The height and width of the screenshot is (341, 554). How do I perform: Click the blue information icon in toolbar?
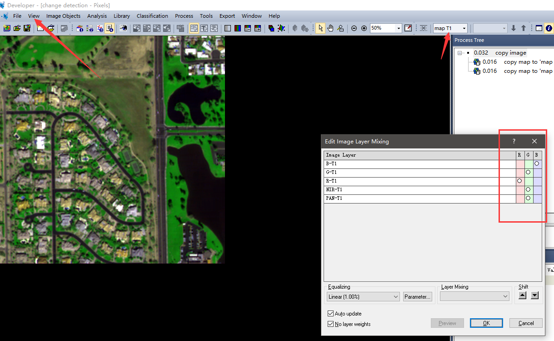(549, 28)
